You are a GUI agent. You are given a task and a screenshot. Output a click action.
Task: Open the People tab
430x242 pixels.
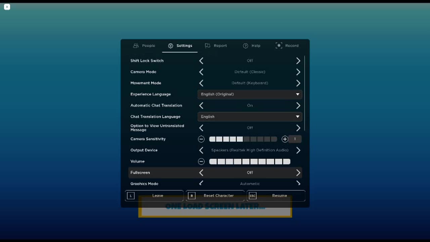pyautogui.click(x=144, y=46)
